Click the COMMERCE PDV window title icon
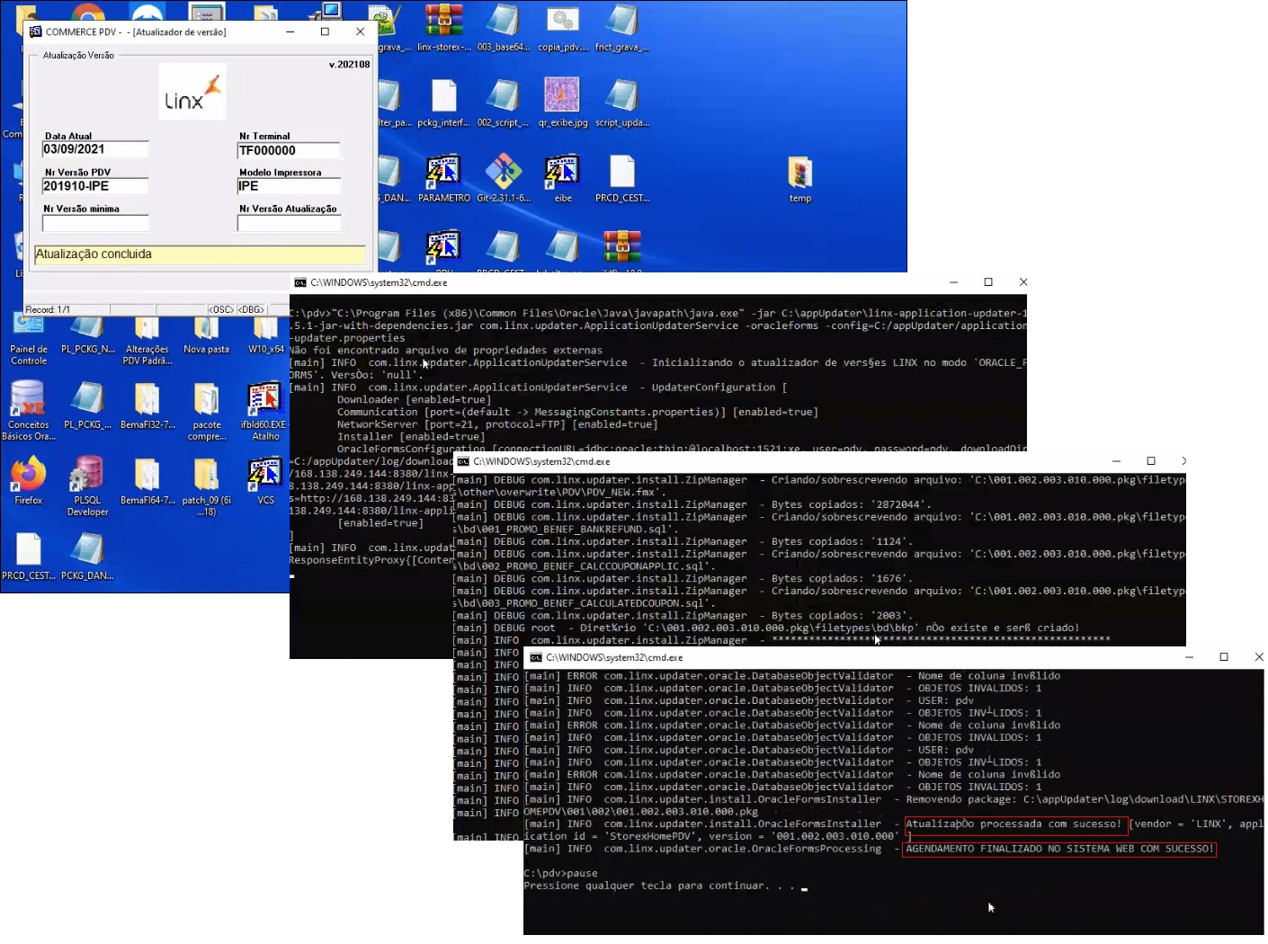Image resolution: width=1268 pixels, height=944 pixels. point(35,31)
